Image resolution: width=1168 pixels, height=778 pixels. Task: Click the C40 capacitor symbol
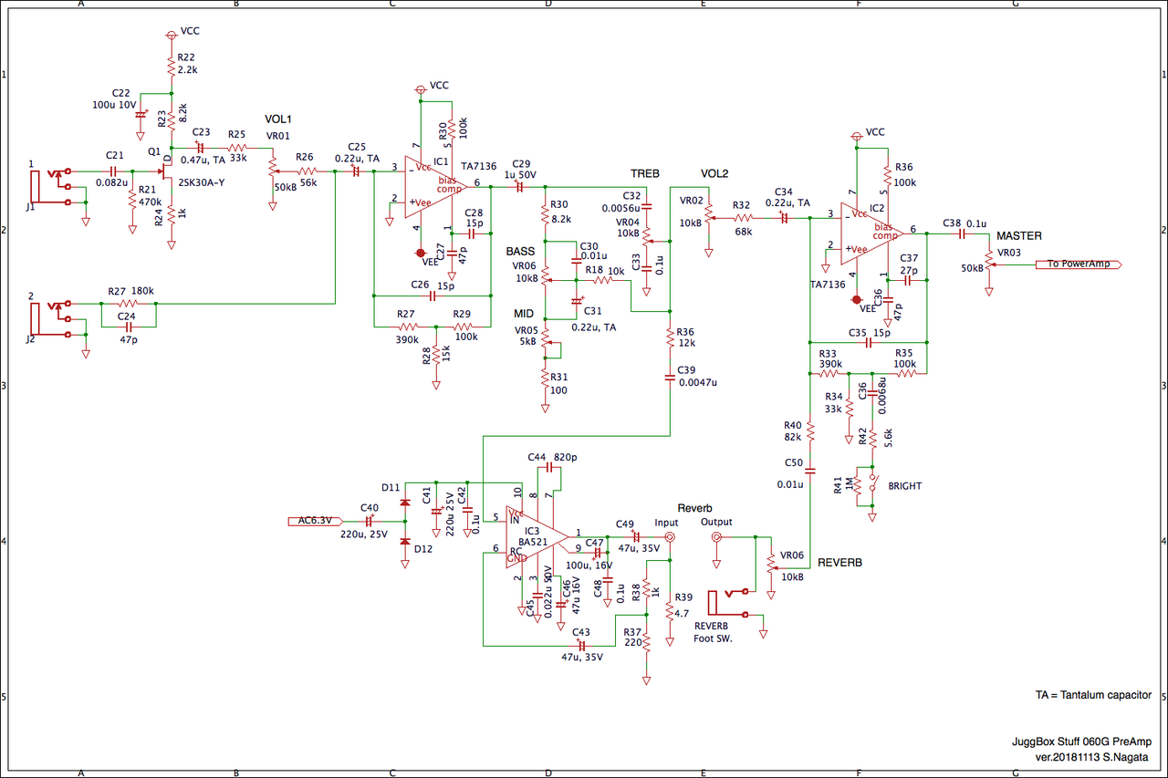(370, 522)
